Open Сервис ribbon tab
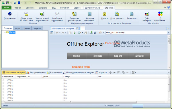Image resolution: width=172 pixels, height=109 pixels. pos(77,8)
